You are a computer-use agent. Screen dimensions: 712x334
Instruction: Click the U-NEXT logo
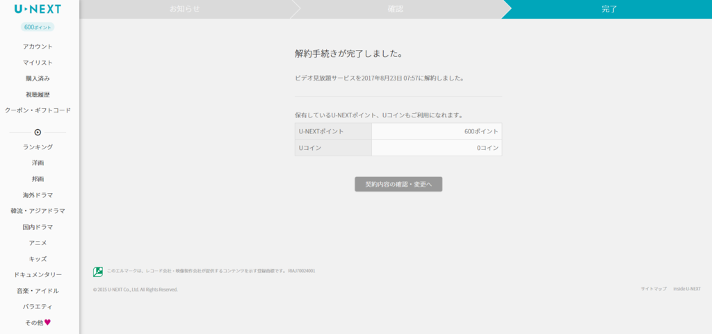[x=38, y=10]
